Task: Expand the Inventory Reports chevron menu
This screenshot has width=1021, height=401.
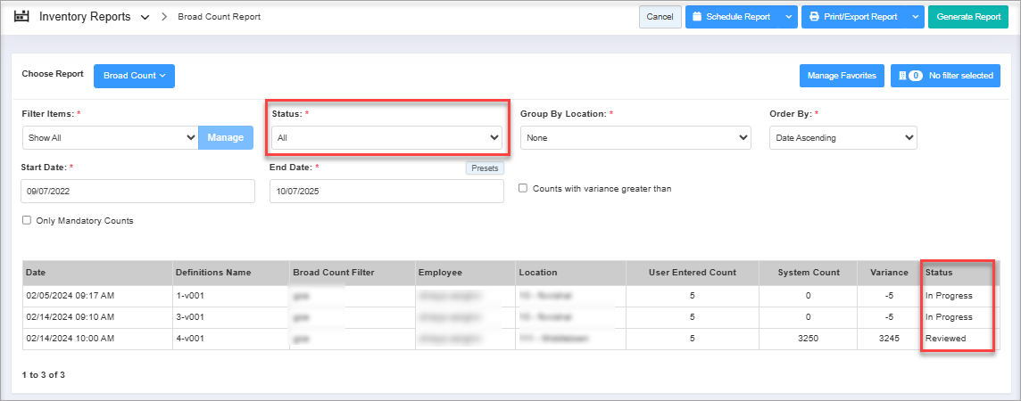Action: click(145, 18)
